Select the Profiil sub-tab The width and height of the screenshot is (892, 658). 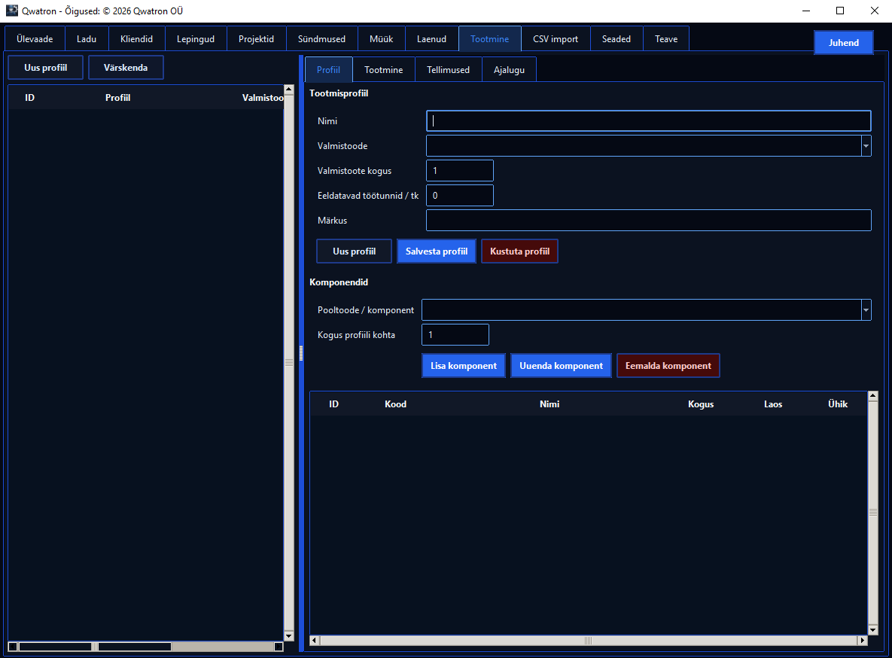pyautogui.click(x=328, y=69)
